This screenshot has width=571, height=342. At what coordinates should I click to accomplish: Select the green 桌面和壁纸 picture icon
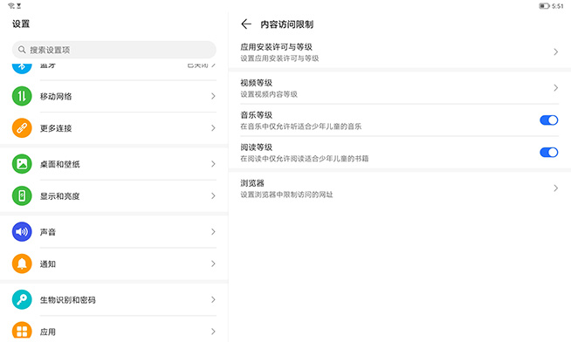(22, 164)
